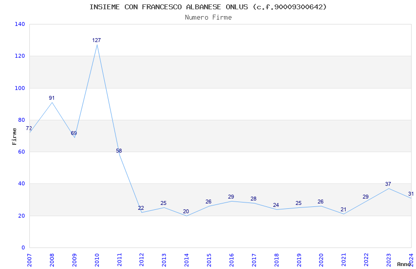Click x-axis year label 2019

(x=299, y=260)
